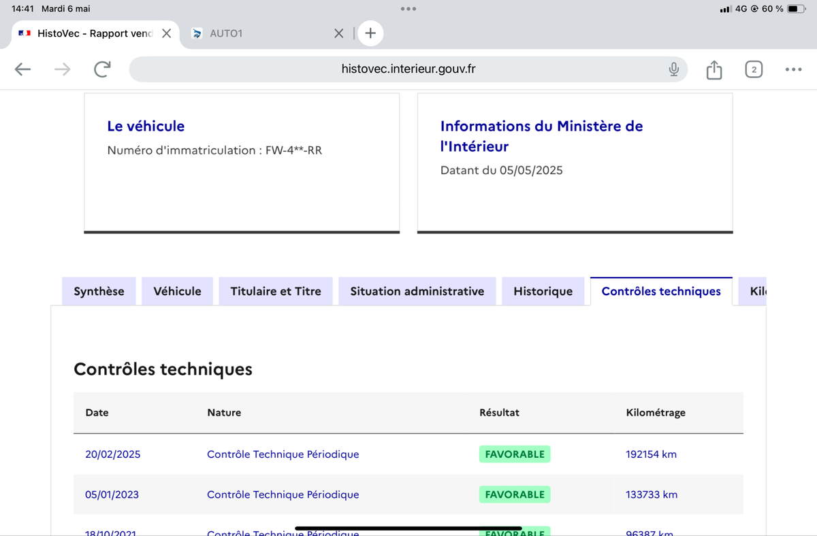This screenshot has width=817, height=536.
Task: Open the Situation administrative tab
Action: click(x=417, y=291)
